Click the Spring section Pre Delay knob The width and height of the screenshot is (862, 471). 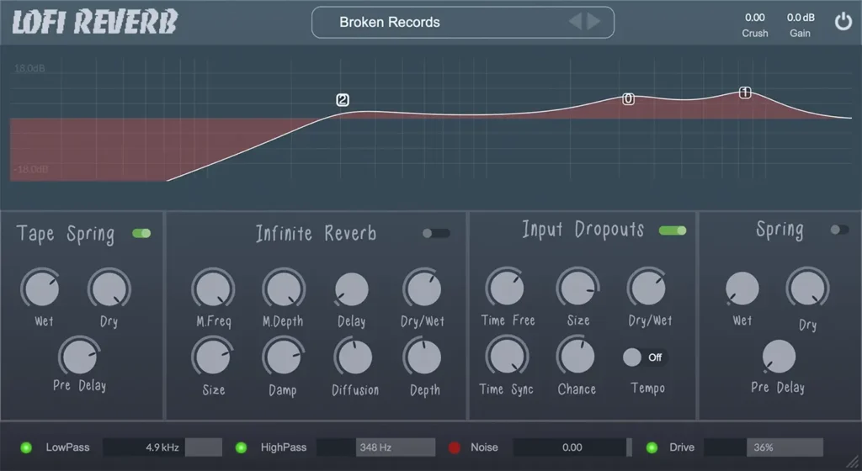tap(779, 357)
